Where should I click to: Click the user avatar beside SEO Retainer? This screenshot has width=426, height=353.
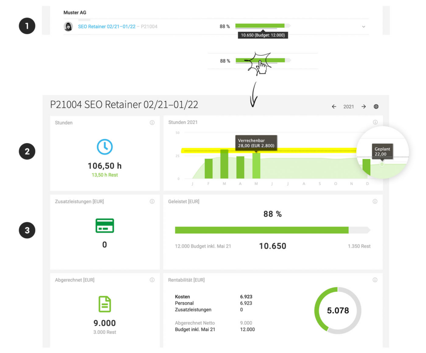click(68, 27)
